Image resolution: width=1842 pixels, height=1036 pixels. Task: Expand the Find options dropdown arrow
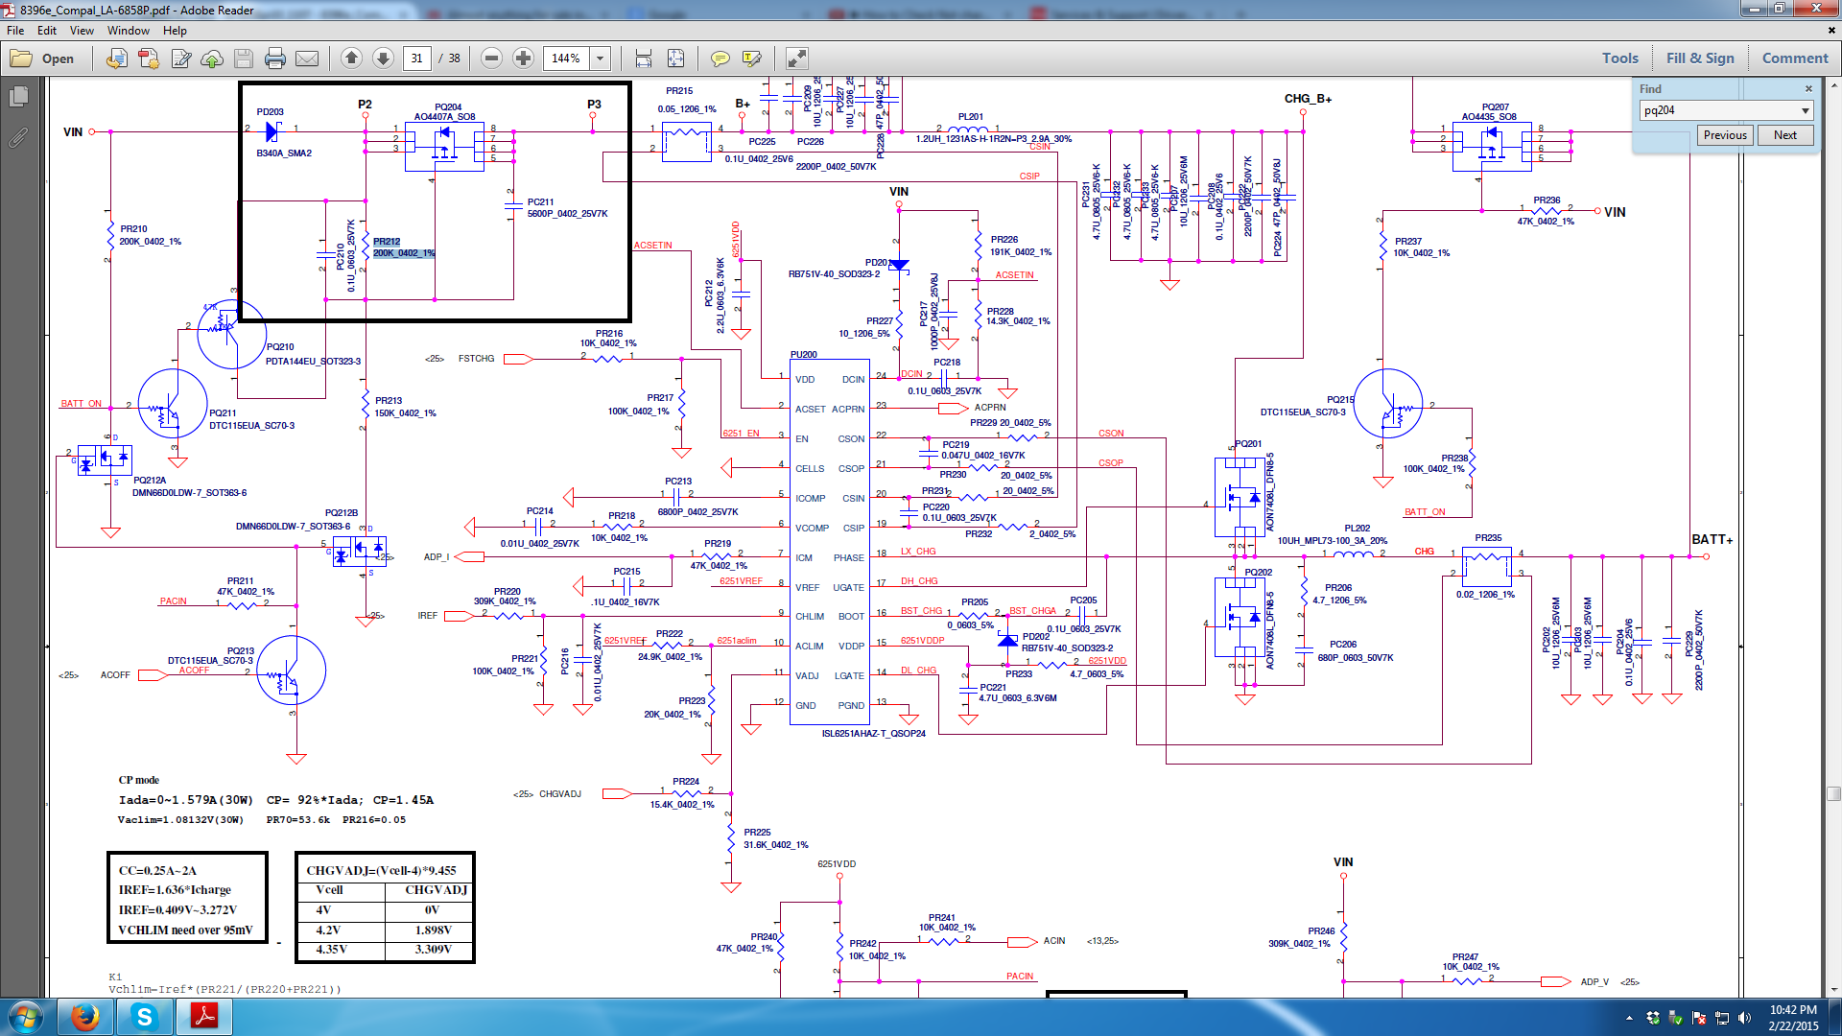pos(1806,110)
